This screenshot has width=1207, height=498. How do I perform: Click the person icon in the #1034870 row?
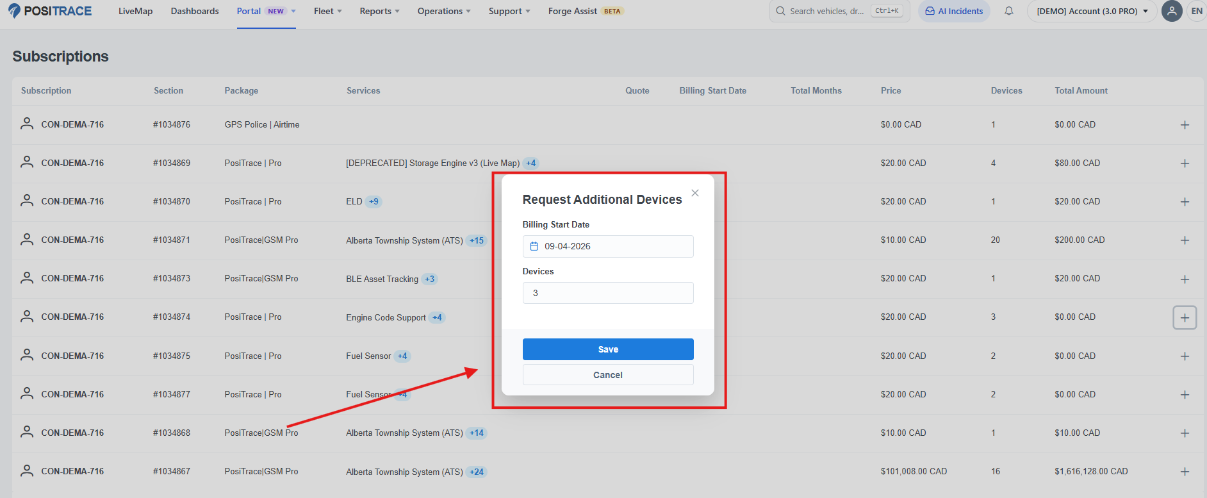27,201
